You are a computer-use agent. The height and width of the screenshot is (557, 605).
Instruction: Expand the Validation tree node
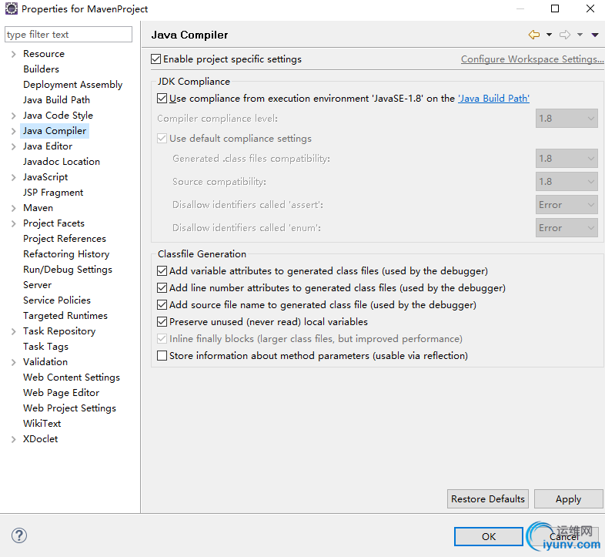point(14,362)
